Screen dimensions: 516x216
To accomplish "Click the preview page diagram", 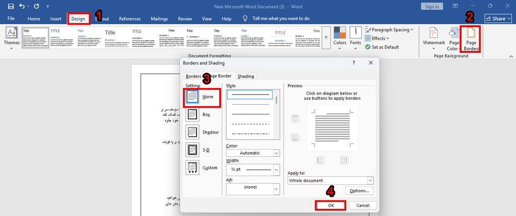I will (x=333, y=128).
